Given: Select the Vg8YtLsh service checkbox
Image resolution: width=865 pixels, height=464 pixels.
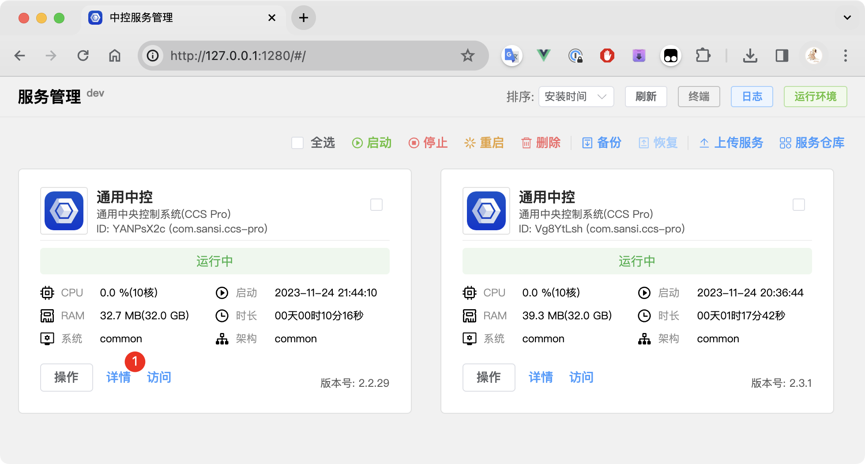Looking at the screenshot, I should click(799, 205).
